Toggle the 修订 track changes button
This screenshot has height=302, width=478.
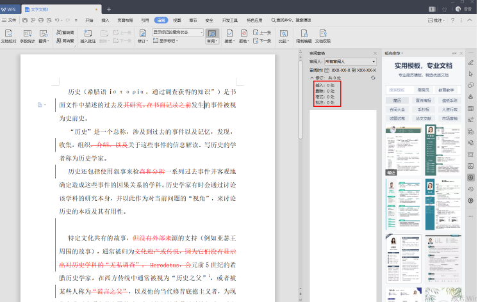(x=142, y=35)
